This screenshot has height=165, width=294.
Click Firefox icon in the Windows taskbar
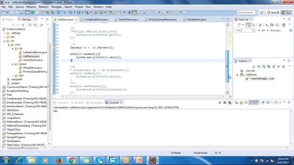59,160
